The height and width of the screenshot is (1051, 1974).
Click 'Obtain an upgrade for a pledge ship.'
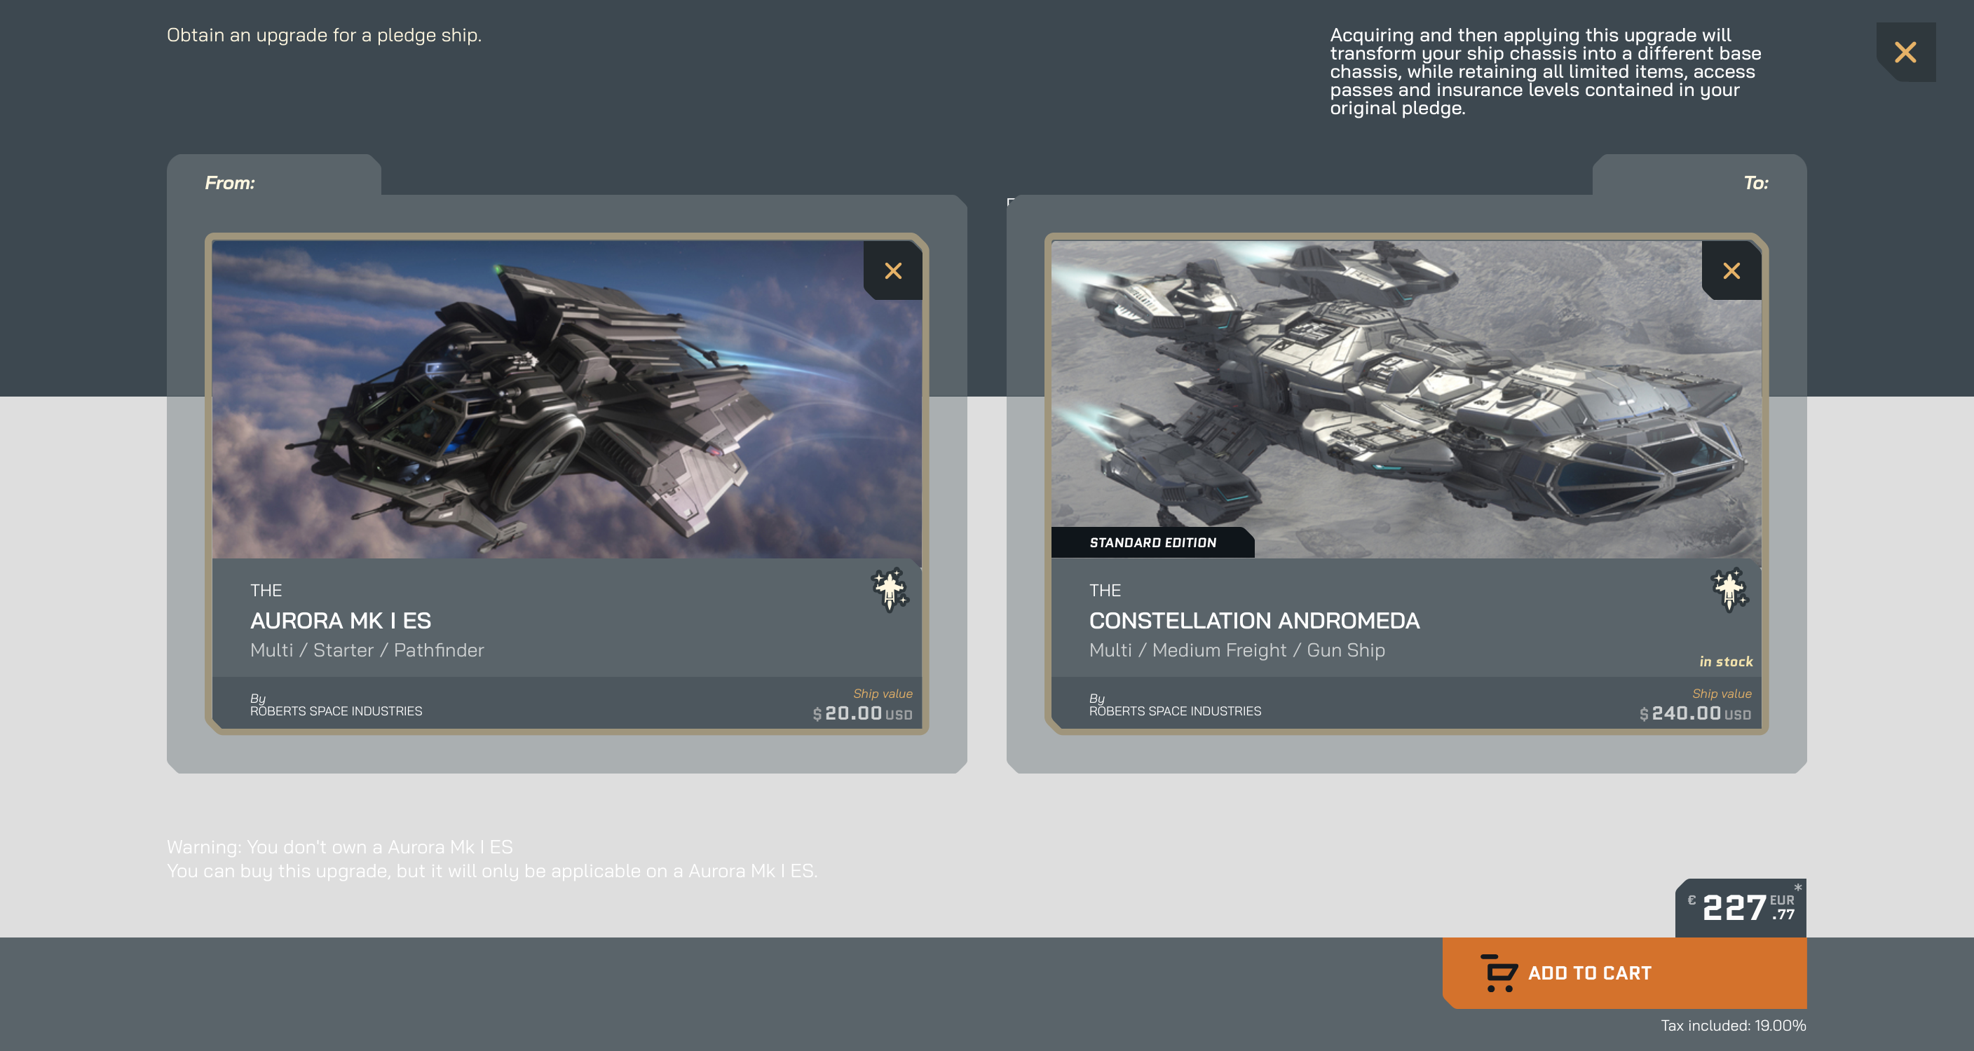324,34
